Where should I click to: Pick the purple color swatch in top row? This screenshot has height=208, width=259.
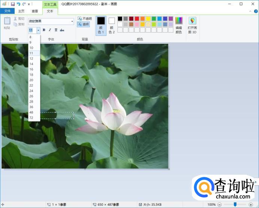click(x=171, y=19)
